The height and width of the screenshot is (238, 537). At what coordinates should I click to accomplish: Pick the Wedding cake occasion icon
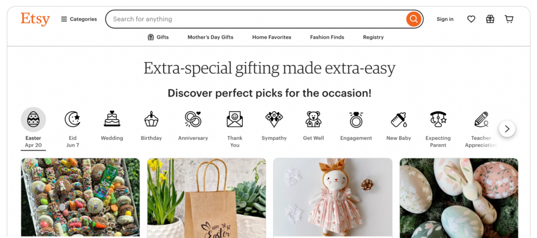tap(112, 119)
